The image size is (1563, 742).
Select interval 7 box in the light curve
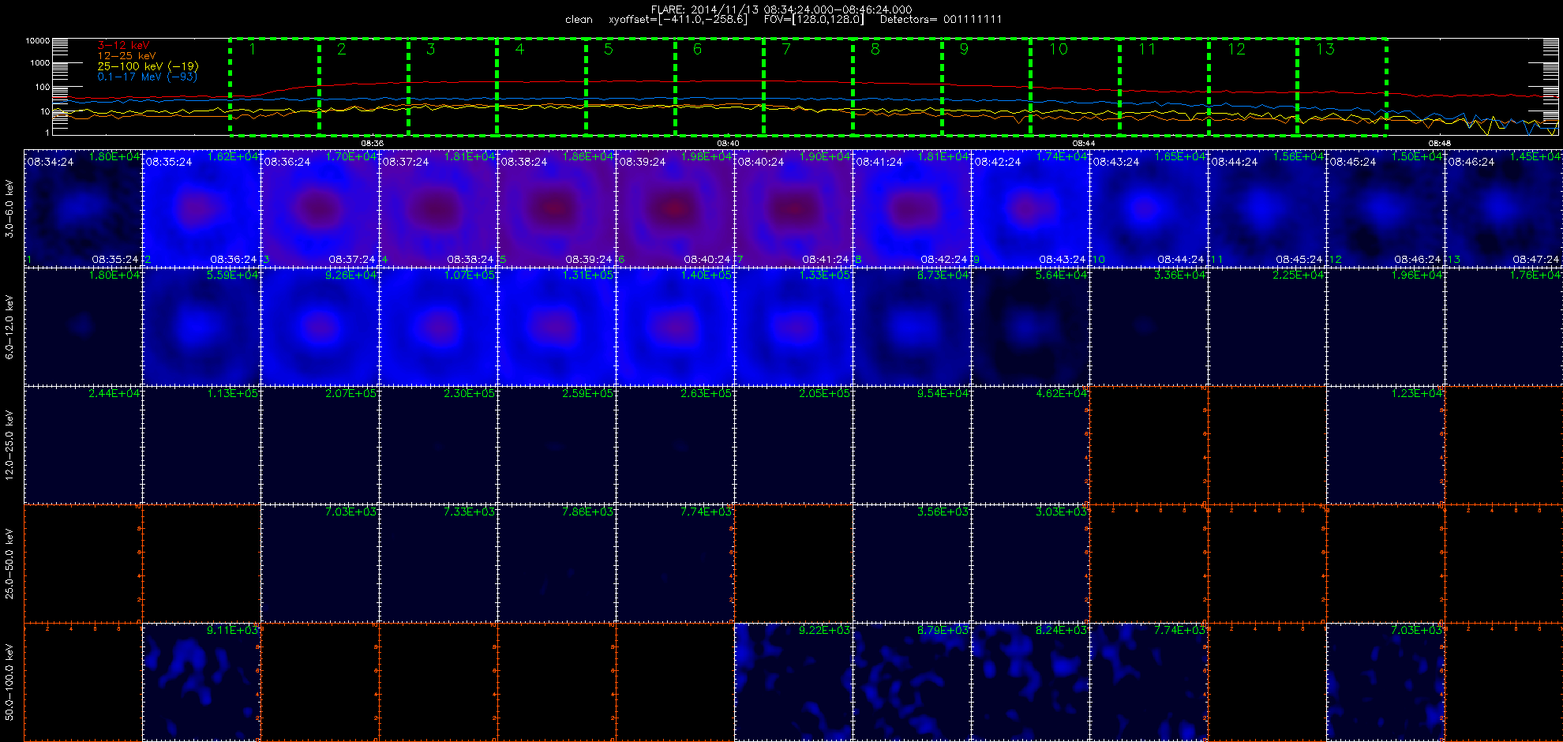(808, 86)
